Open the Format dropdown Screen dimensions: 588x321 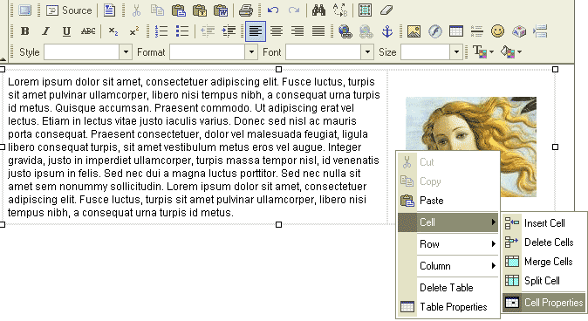(x=251, y=52)
